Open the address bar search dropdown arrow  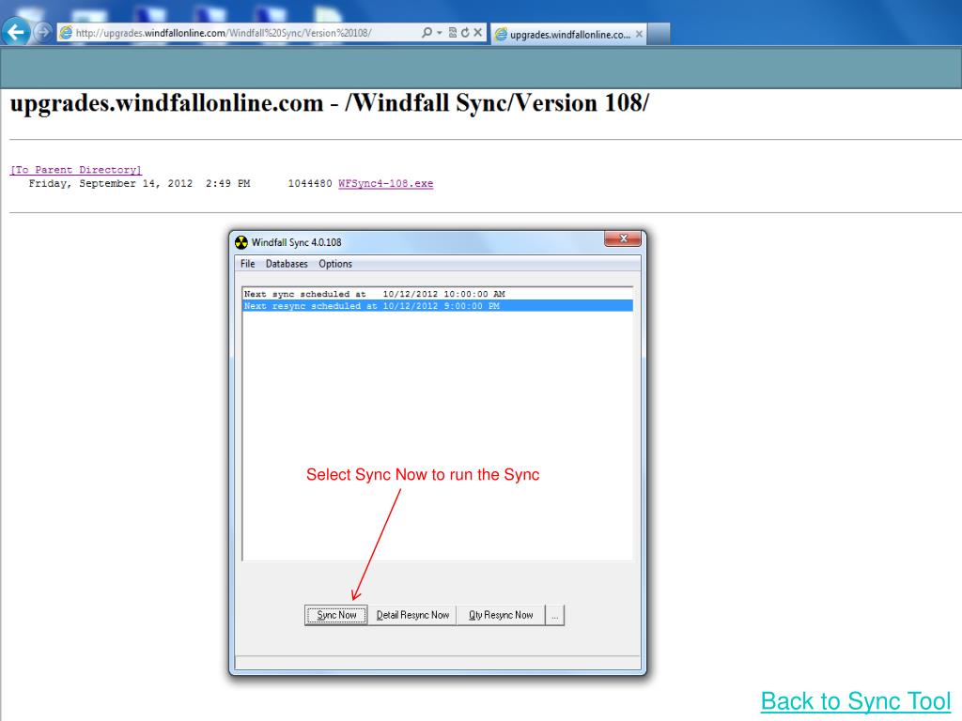(x=440, y=33)
